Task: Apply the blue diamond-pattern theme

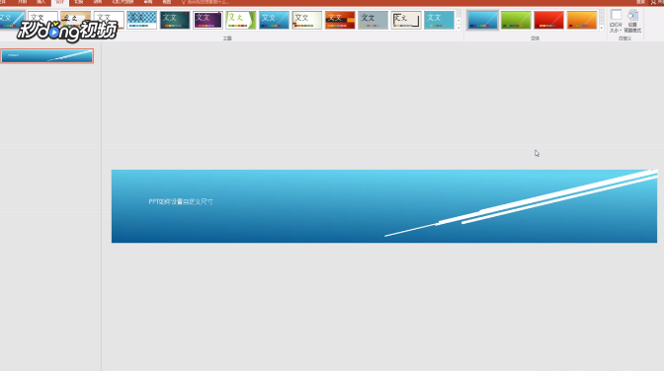Action: (141, 20)
